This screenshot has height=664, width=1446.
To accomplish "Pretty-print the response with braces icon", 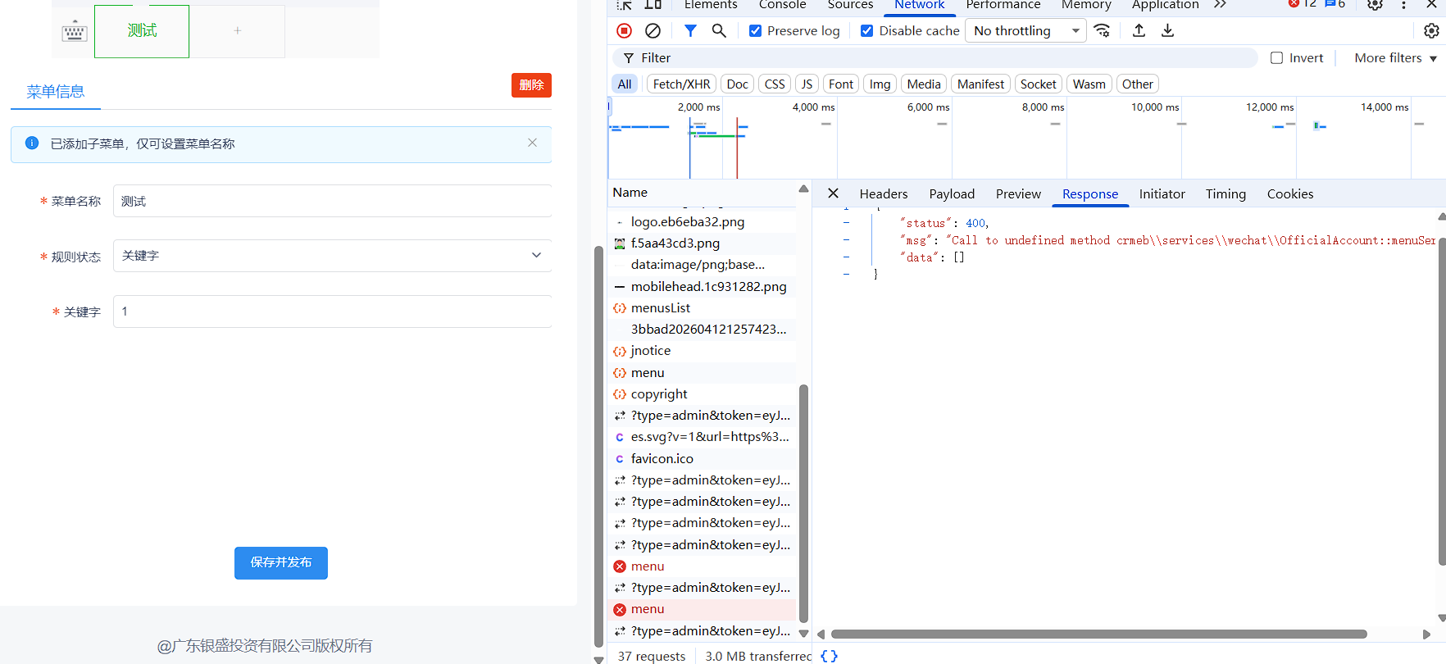I will tap(829, 656).
